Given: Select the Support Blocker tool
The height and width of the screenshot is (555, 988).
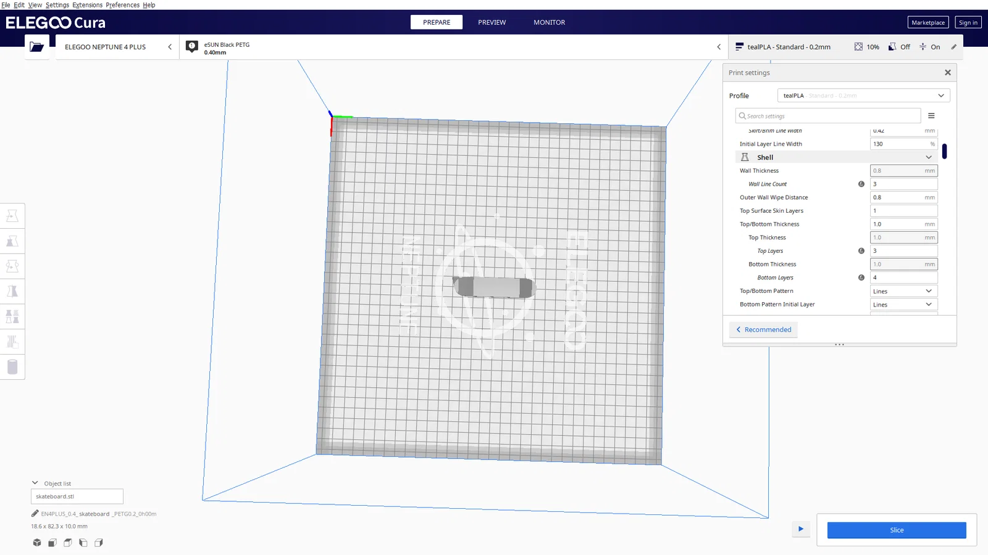Looking at the screenshot, I should pos(12,342).
